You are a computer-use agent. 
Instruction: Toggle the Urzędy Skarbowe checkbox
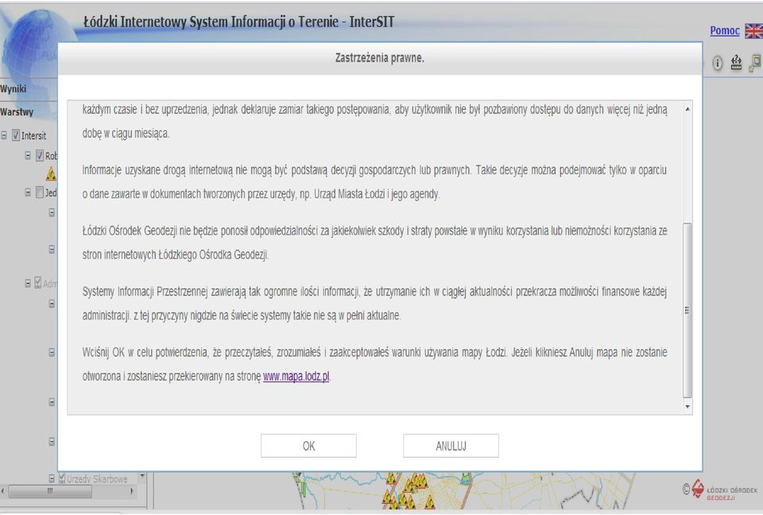coord(62,478)
